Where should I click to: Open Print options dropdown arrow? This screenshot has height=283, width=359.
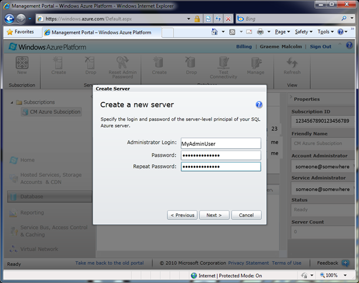pos(269,32)
